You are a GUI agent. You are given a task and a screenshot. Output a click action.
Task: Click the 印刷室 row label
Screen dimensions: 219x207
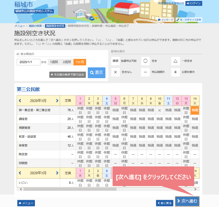click(23, 163)
